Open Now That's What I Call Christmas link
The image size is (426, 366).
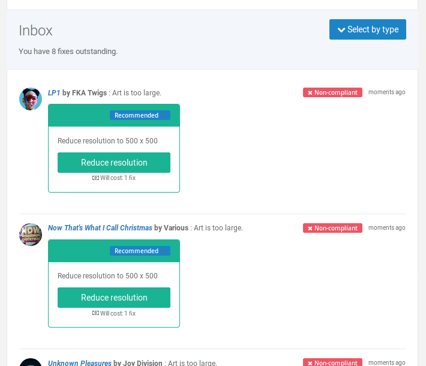coord(100,227)
